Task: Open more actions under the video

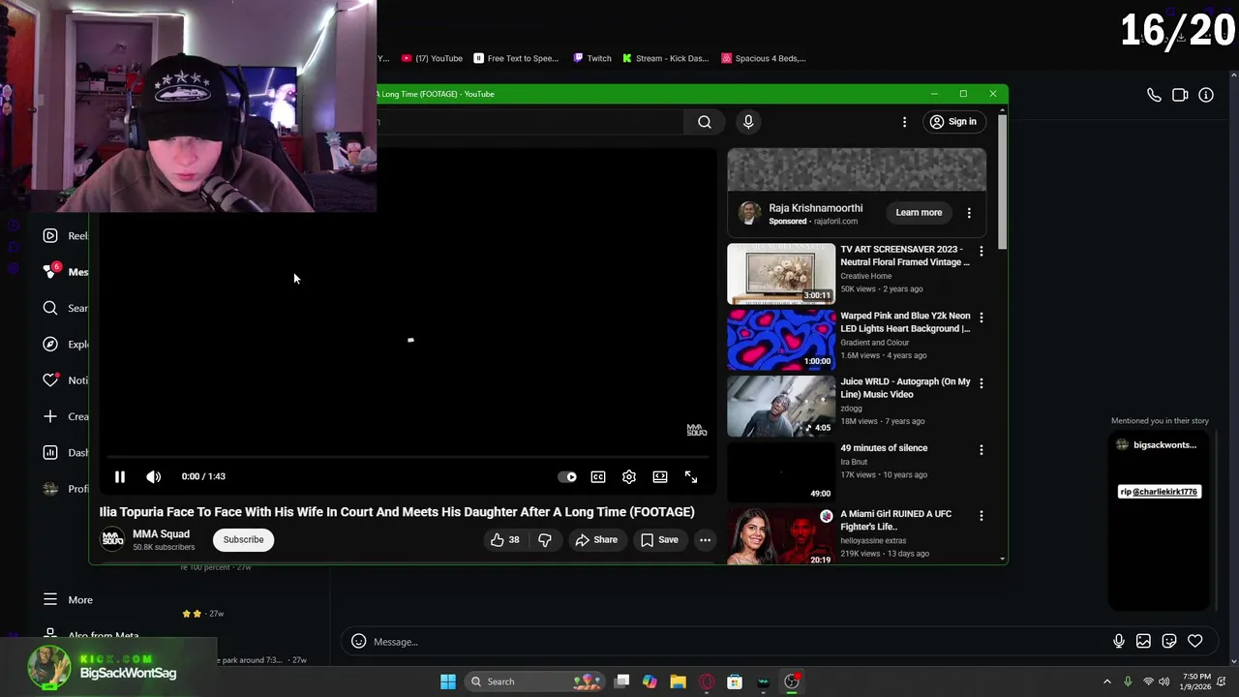Action: pyautogui.click(x=705, y=539)
